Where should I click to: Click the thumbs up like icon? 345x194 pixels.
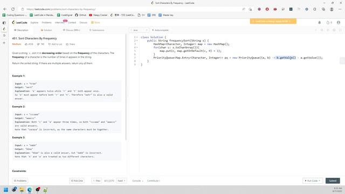tap(26, 44)
